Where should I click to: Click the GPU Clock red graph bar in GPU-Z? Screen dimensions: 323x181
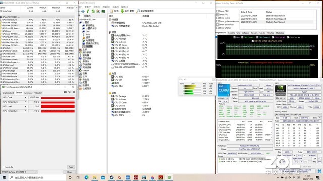pyautogui.click(x=58, y=97)
